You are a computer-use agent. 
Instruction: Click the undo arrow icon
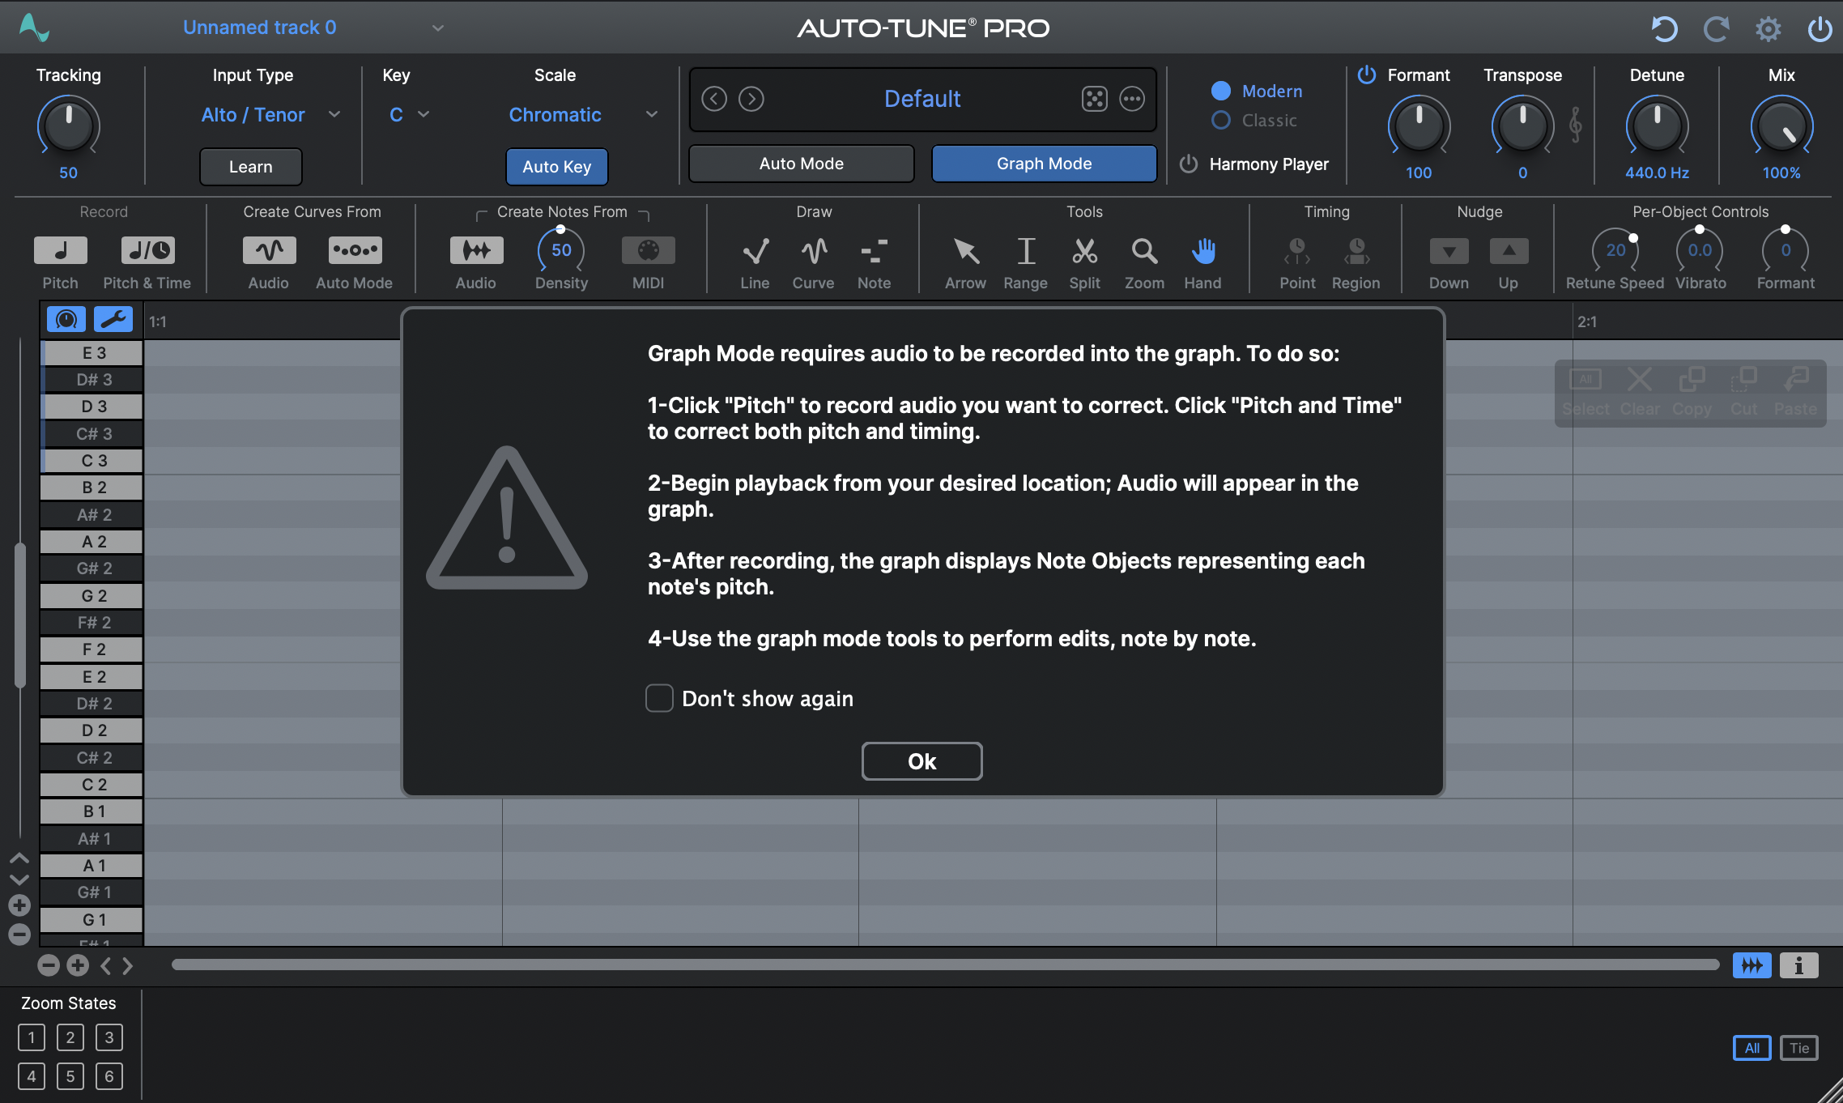(x=1664, y=29)
